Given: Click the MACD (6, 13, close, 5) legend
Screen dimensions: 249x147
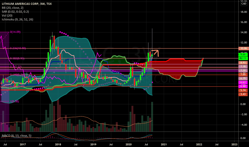Looking at the screenshot, I should 17,136.
